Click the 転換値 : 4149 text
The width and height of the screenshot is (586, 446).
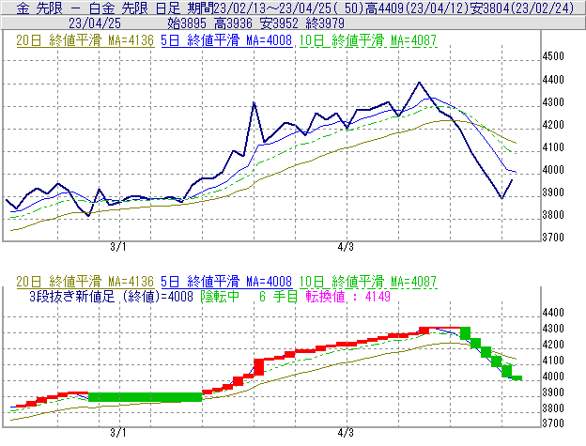coord(347,297)
